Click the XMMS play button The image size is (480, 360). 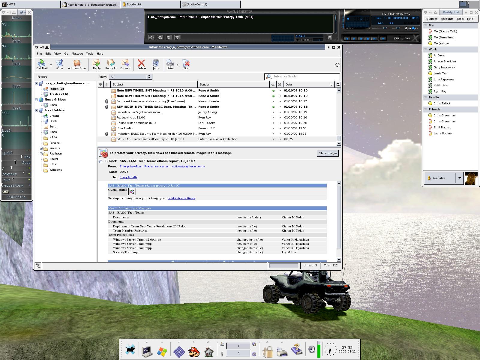pyautogui.click(x=354, y=39)
